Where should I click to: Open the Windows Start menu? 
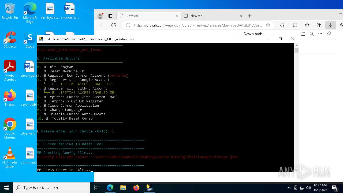(6, 188)
